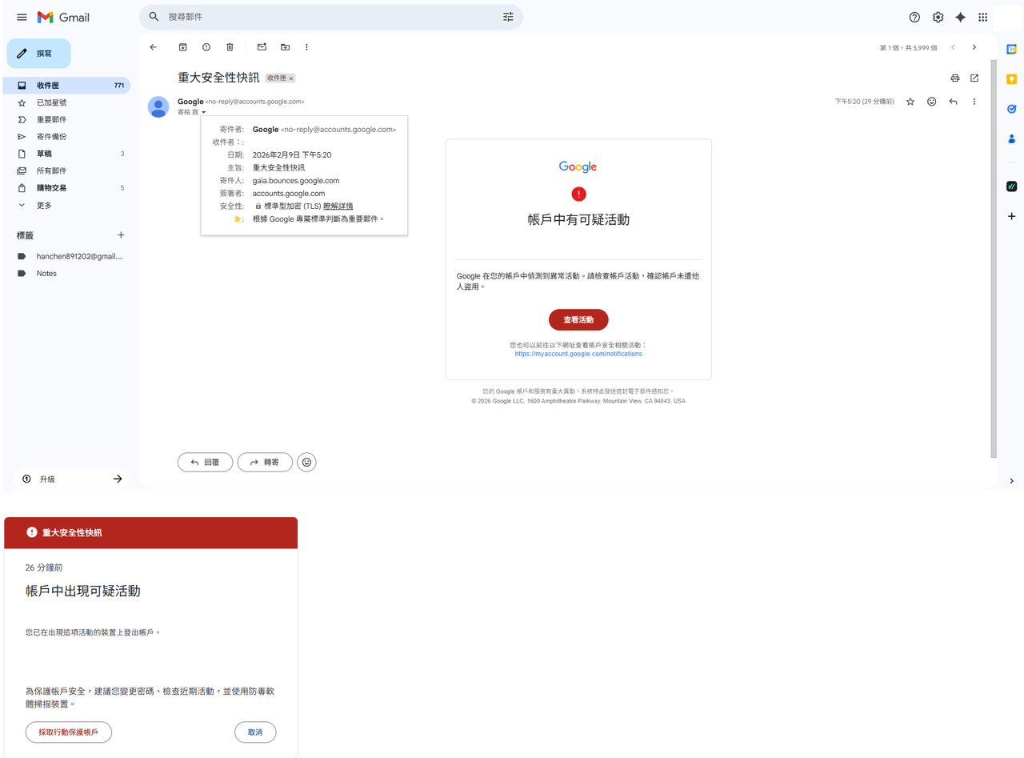Open the message More options menu

pos(974,102)
